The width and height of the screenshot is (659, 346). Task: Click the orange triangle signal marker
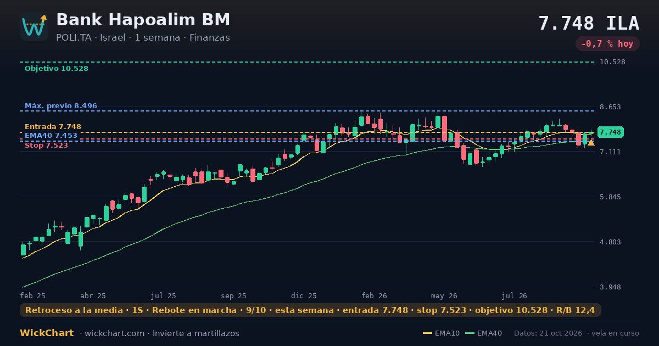(x=591, y=143)
